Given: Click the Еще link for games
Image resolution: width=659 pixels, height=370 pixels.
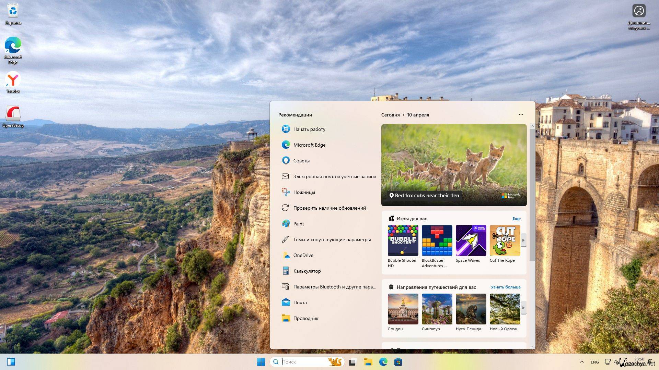Looking at the screenshot, I should [516, 219].
